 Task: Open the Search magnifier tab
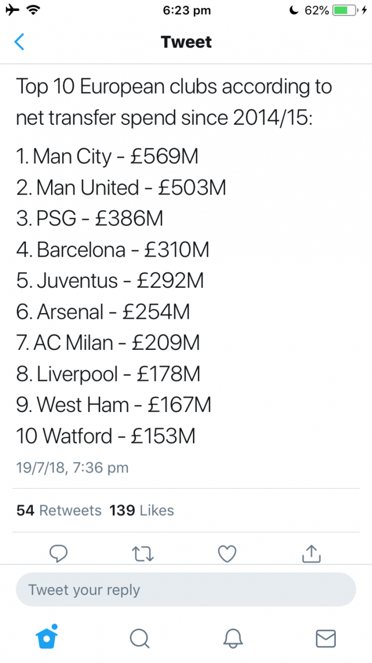(x=139, y=638)
